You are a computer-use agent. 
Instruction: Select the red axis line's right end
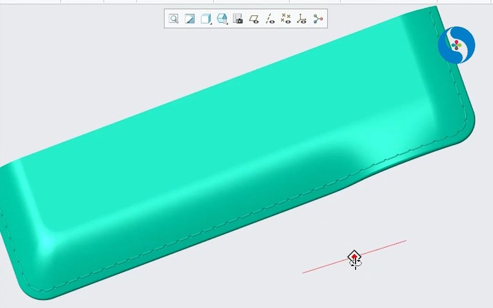click(x=404, y=241)
